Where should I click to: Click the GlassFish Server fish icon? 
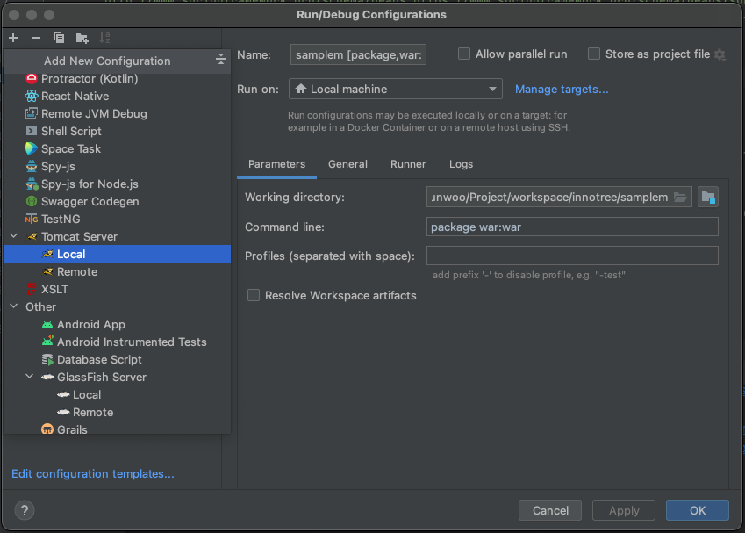click(x=47, y=377)
